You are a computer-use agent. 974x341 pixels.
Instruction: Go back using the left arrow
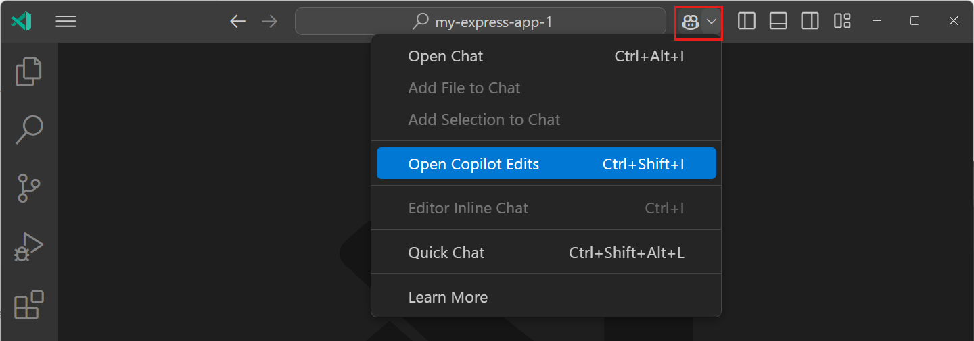pyautogui.click(x=237, y=22)
